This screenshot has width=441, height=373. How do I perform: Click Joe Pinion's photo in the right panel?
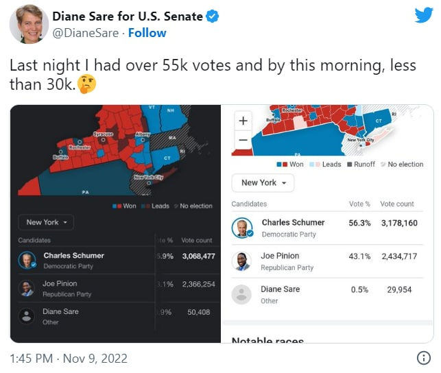(241, 261)
